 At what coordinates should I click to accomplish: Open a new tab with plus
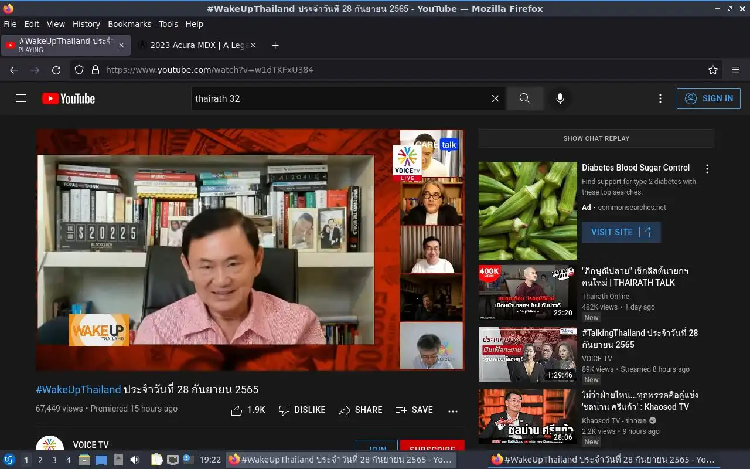tap(275, 45)
